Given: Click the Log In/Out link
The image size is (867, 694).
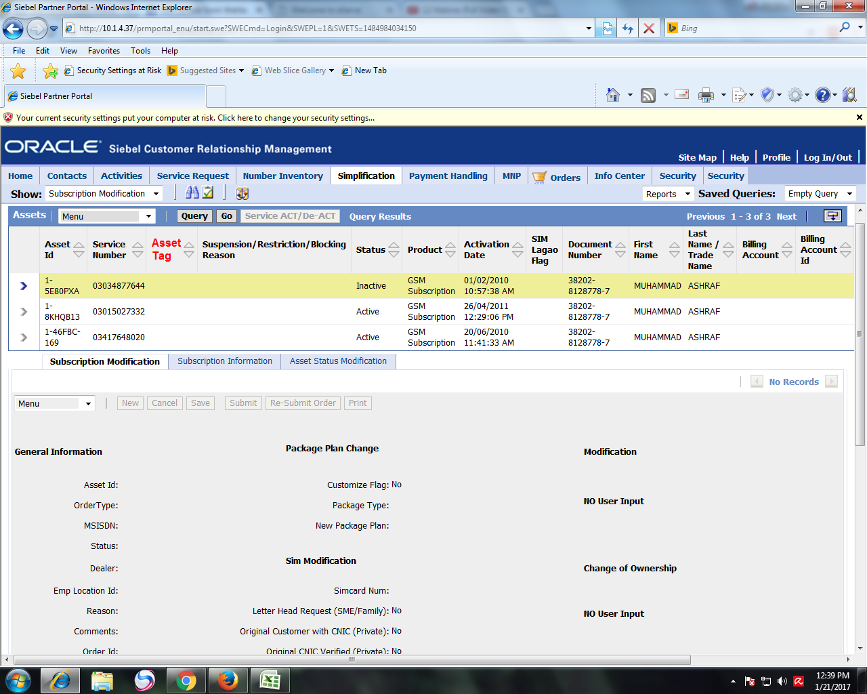Looking at the screenshot, I should click(828, 157).
